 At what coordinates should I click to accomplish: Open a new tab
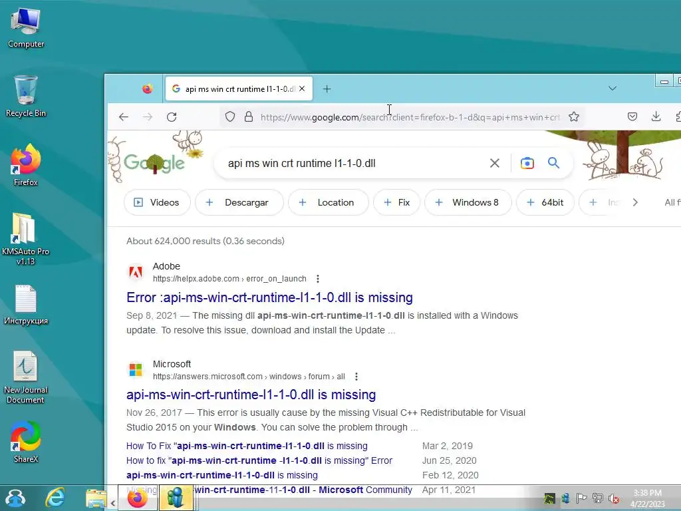tap(327, 88)
